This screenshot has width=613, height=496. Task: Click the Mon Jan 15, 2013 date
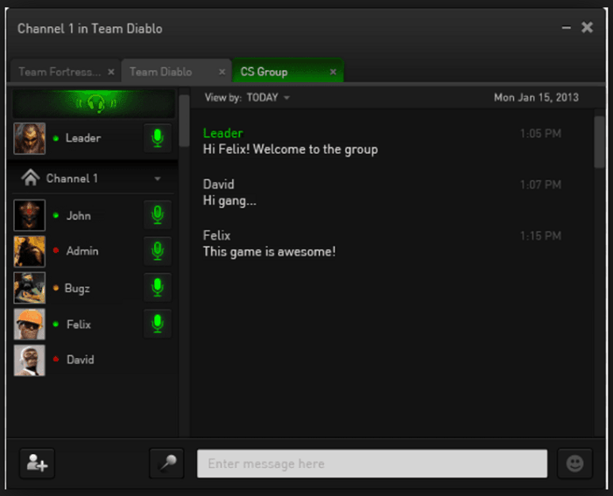click(536, 97)
